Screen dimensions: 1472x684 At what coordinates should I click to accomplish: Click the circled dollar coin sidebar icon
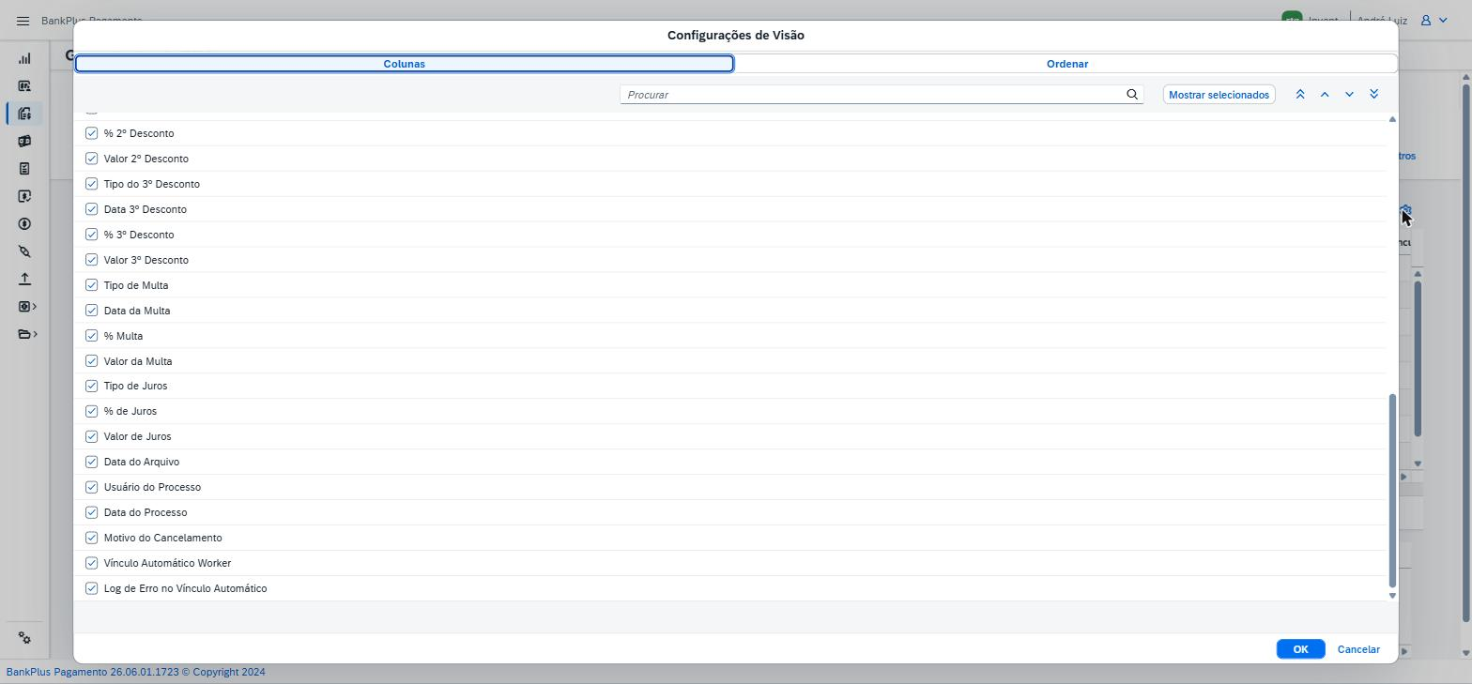24,224
